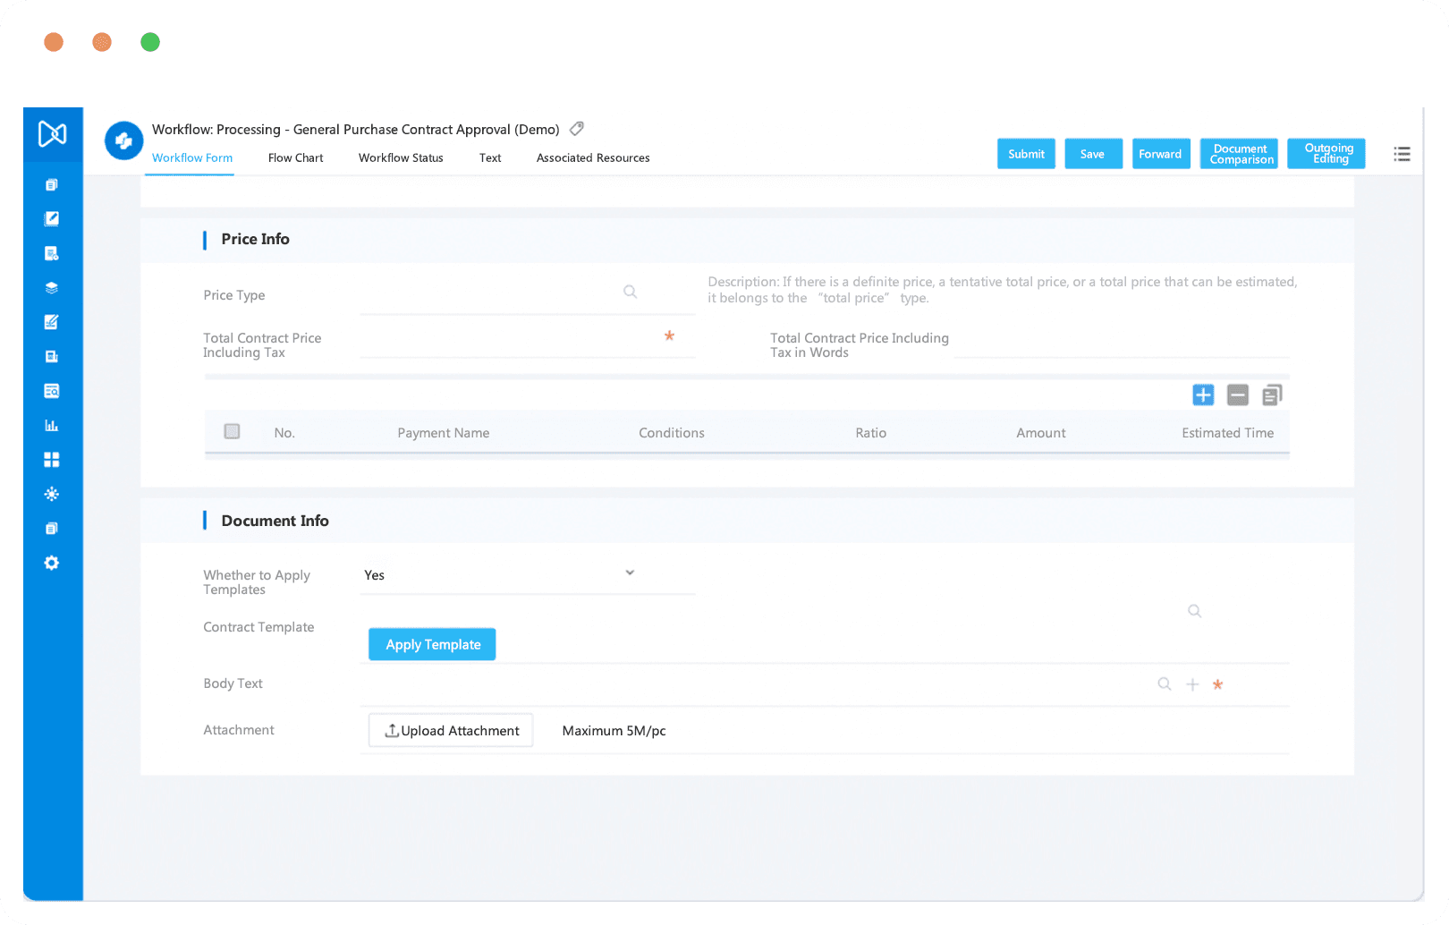Click the Total Contract Price Including Tax field

point(528,339)
